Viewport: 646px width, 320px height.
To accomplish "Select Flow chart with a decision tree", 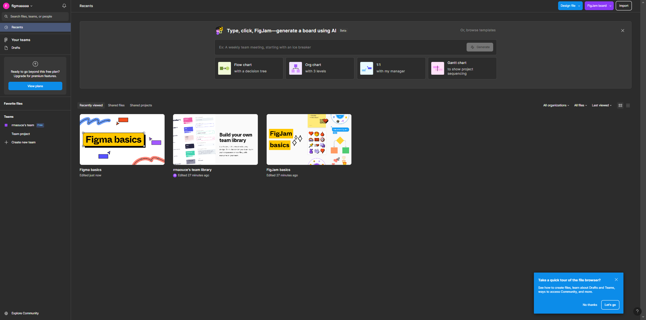I will [249, 68].
